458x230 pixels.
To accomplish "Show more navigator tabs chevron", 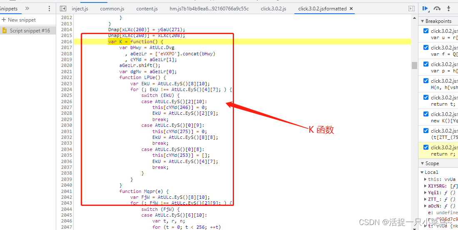I will click(x=27, y=8).
